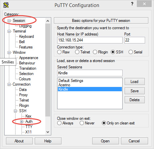This screenshot has height=149, width=154.
Task: Open the Terminal category
Action: point(19,31)
